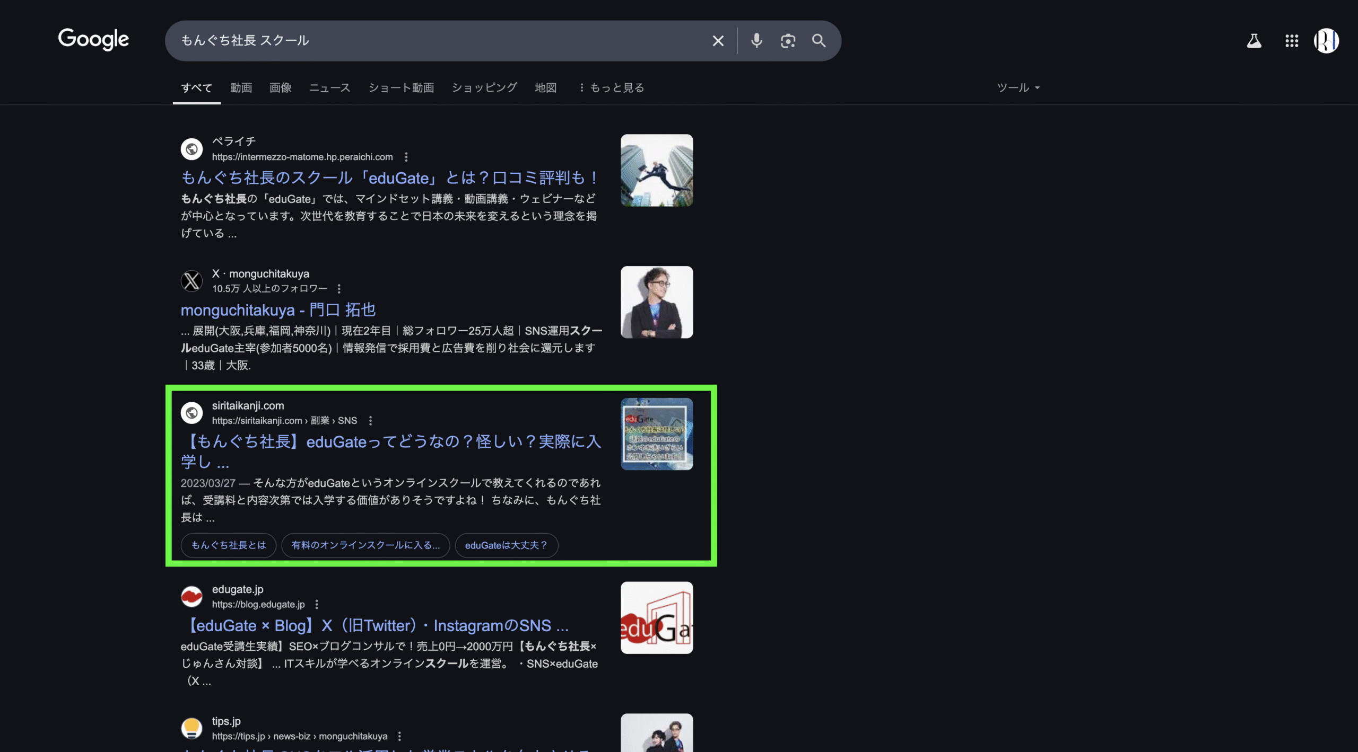Open more options for the peraichi.com result
Image resolution: width=1358 pixels, height=752 pixels.
tap(406, 157)
